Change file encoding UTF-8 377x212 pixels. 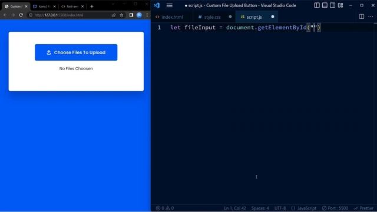(280, 208)
